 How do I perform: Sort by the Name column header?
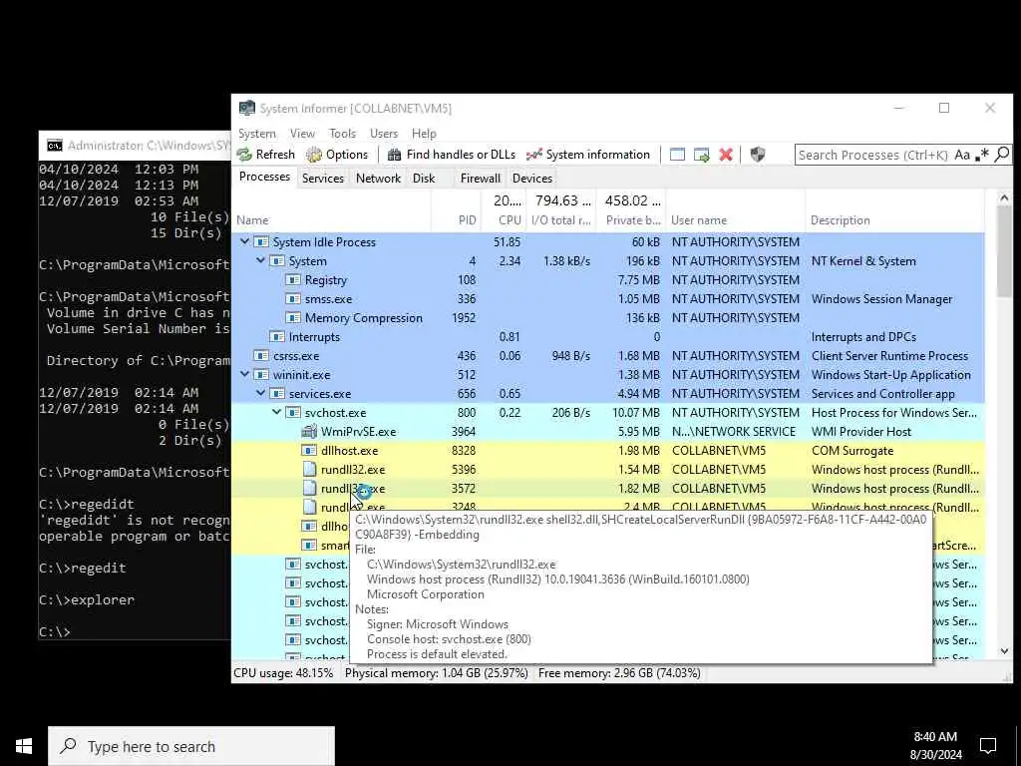coord(331,220)
